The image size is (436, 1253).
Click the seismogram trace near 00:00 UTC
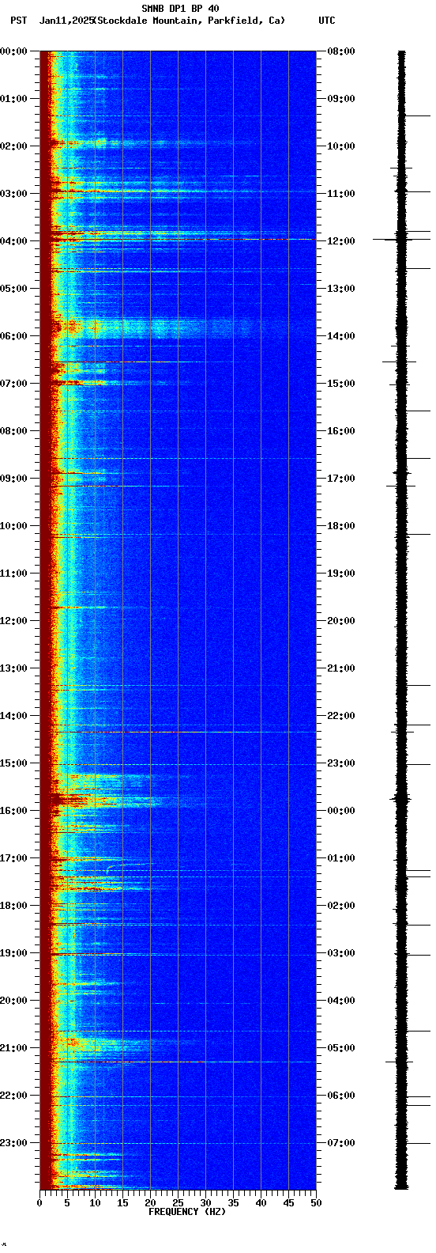point(401,799)
